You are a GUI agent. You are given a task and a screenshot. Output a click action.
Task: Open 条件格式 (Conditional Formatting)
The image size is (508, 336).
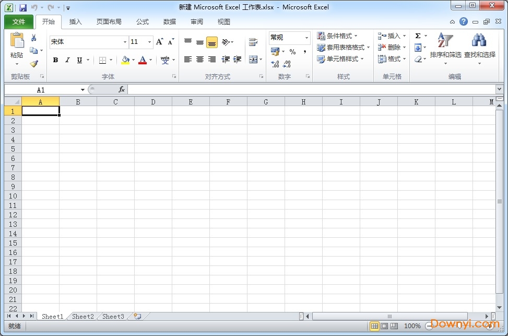[339, 36]
